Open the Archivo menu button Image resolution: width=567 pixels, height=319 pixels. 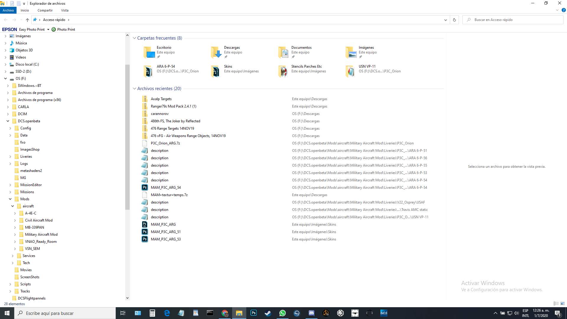tap(8, 10)
